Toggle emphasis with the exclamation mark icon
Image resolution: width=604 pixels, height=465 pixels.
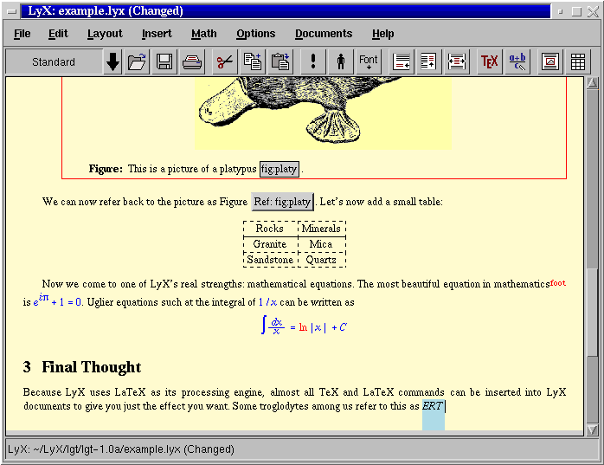(x=313, y=61)
